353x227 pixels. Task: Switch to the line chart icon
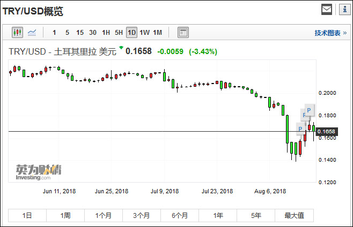32,33
